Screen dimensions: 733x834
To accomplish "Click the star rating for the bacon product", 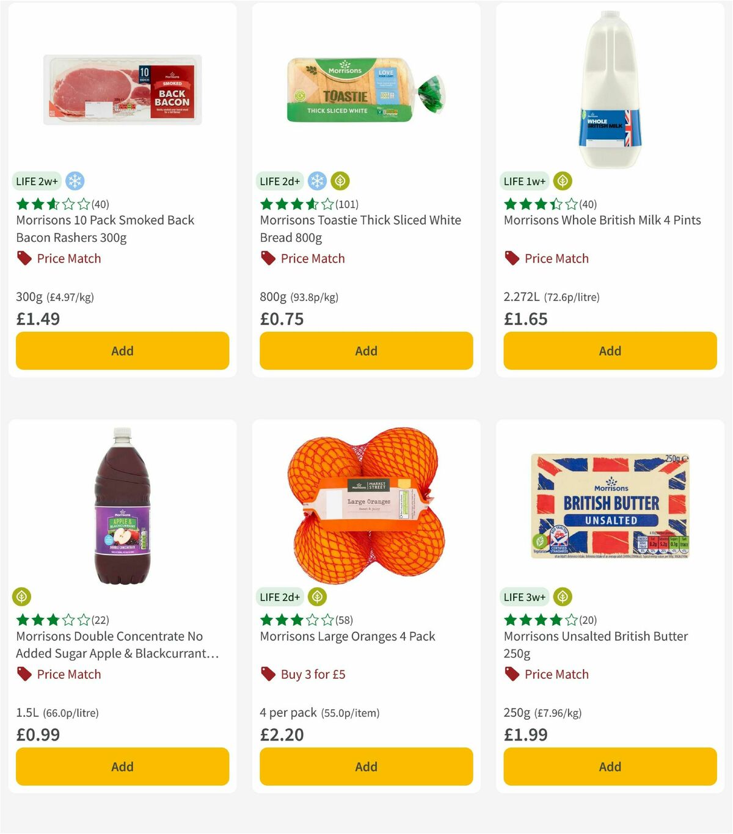I will [51, 203].
